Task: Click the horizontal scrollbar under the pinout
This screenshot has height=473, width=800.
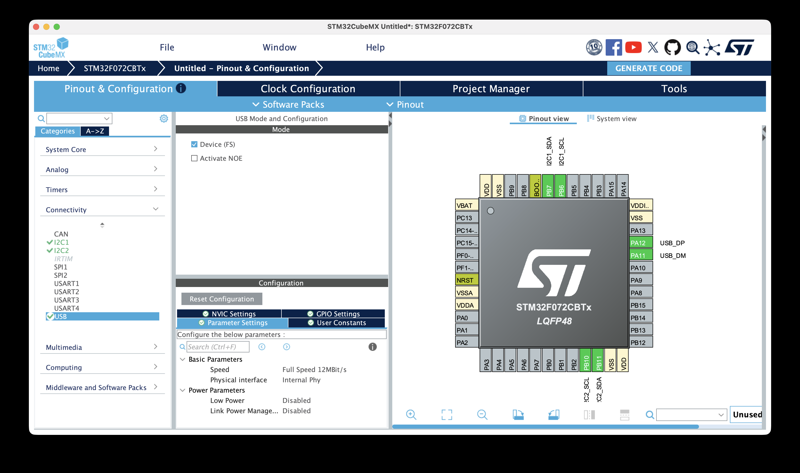Action: 545,427
